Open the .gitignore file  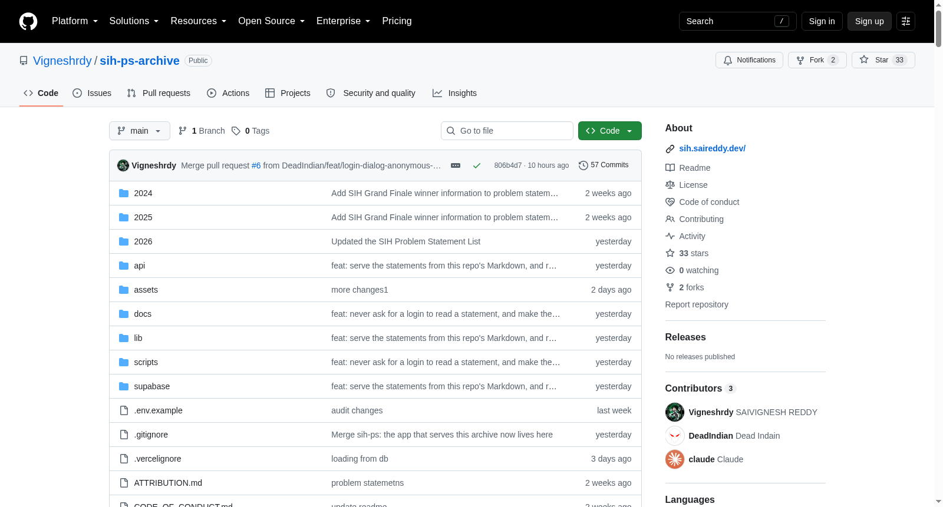pos(151,435)
